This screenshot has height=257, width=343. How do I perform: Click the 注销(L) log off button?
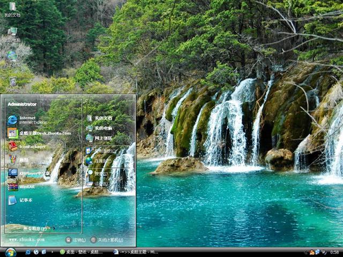pyautogui.click(x=76, y=240)
